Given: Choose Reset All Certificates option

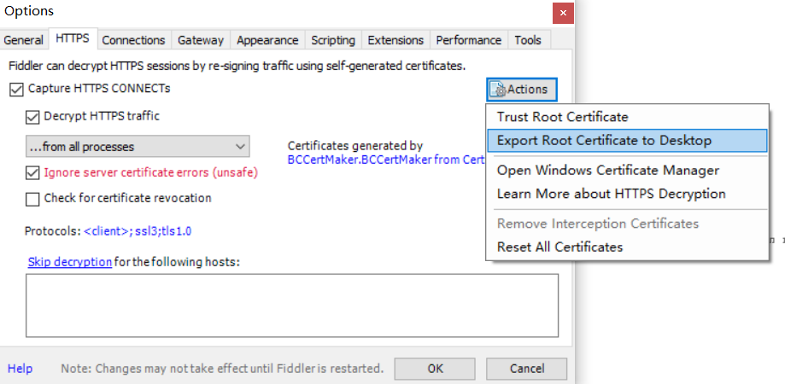Looking at the screenshot, I should pyautogui.click(x=559, y=247).
